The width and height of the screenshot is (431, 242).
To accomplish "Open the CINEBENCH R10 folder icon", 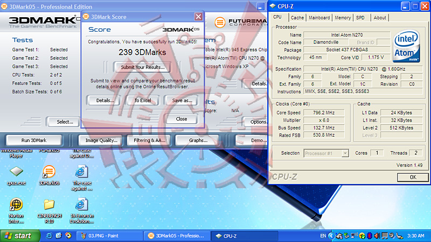I will [x=49, y=204].
